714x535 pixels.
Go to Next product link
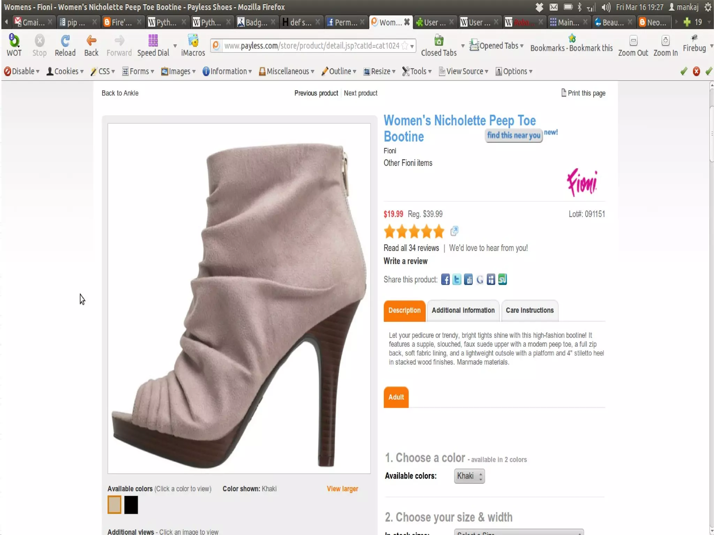pyautogui.click(x=360, y=93)
